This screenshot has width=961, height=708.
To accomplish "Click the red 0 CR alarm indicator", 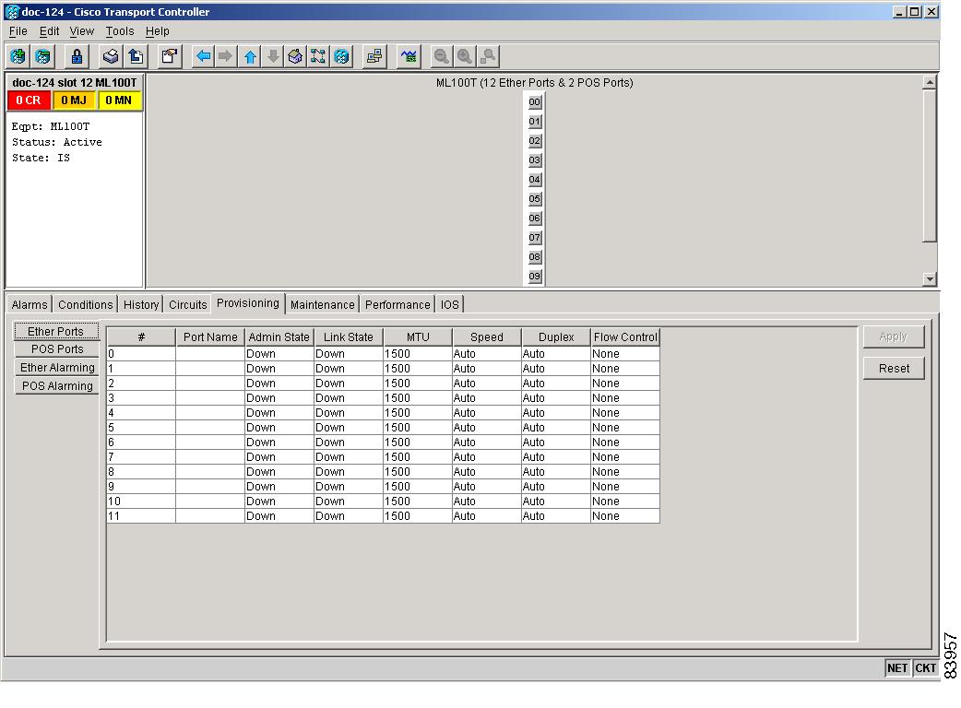I will coord(29,100).
